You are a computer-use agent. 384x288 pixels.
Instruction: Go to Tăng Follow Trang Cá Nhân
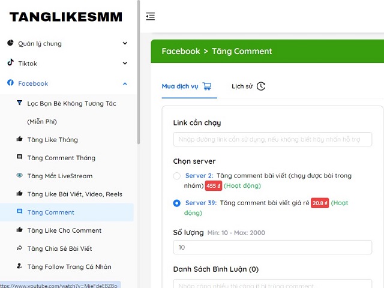point(69,266)
